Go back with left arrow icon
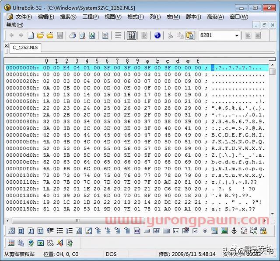280x261 pixels. 11,35
